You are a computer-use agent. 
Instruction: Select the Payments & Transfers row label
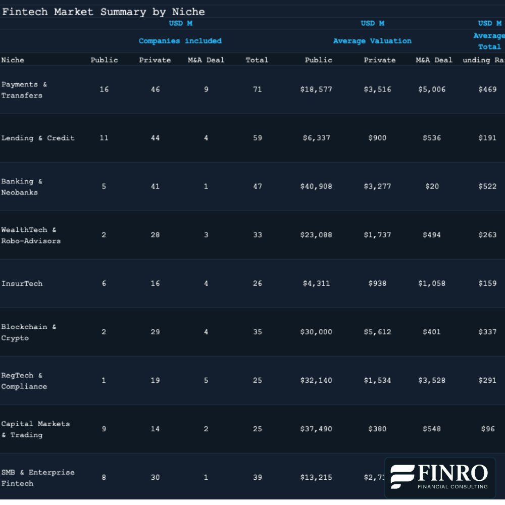point(25,89)
